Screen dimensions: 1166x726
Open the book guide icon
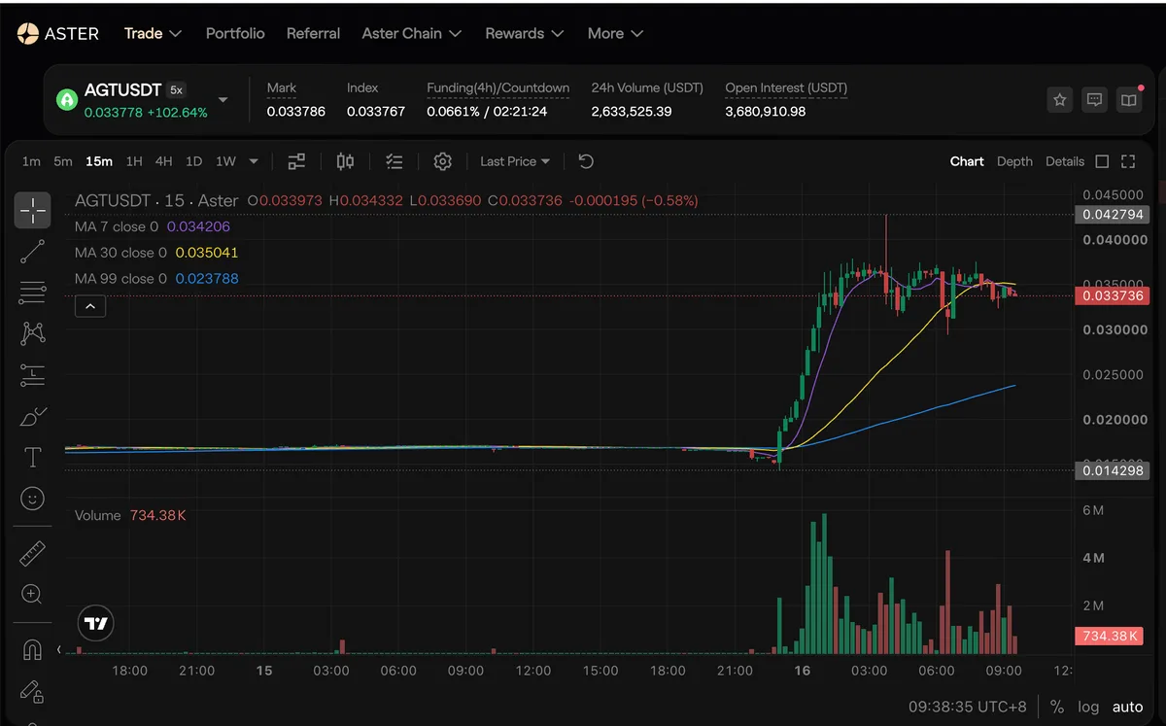pyautogui.click(x=1128, y=99)
